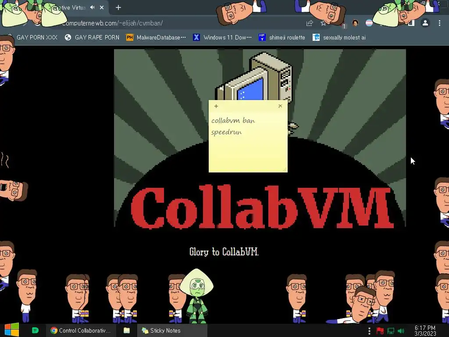
Task: Switch to Sticky Notes taskbar button
Action: pos(172,330)
